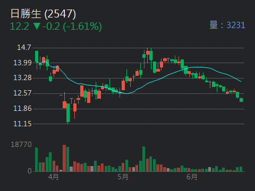This screenshot has height=191, width=255.
Task: Click the last green candlestick on the chart
Action: (241, 100)
